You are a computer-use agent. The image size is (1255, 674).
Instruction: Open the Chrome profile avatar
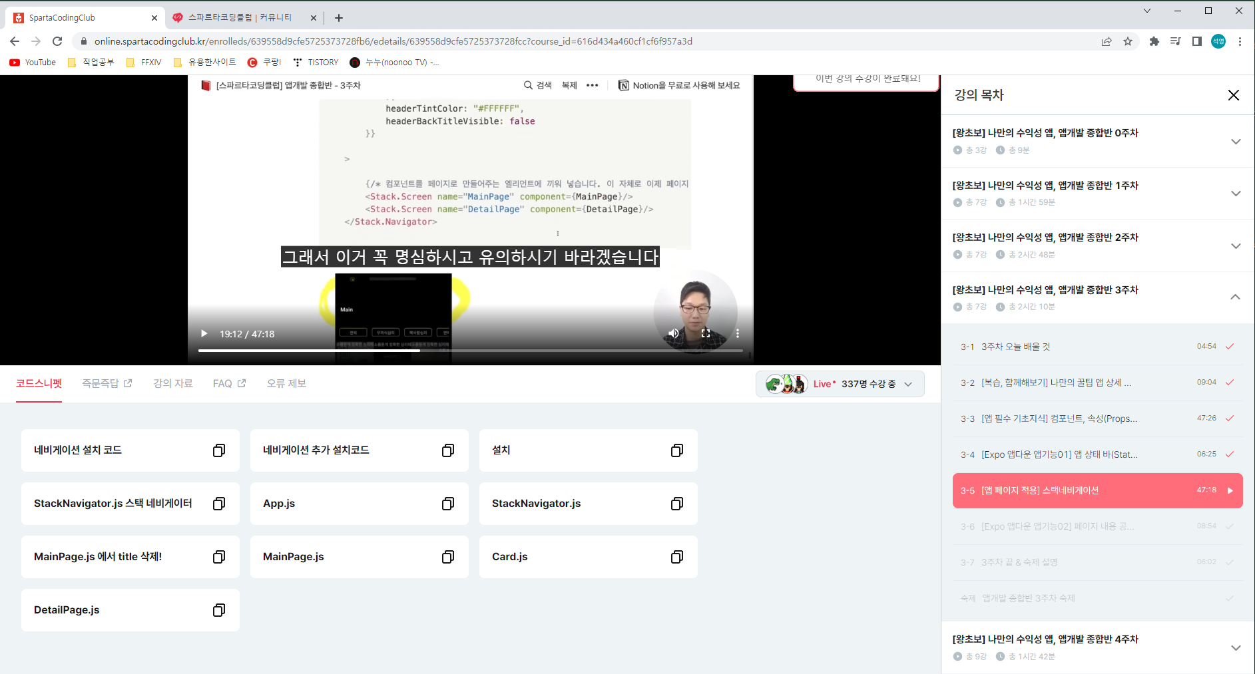(1218, 41)
